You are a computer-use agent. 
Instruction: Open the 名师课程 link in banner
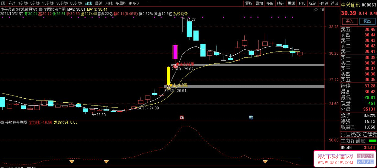365,162
